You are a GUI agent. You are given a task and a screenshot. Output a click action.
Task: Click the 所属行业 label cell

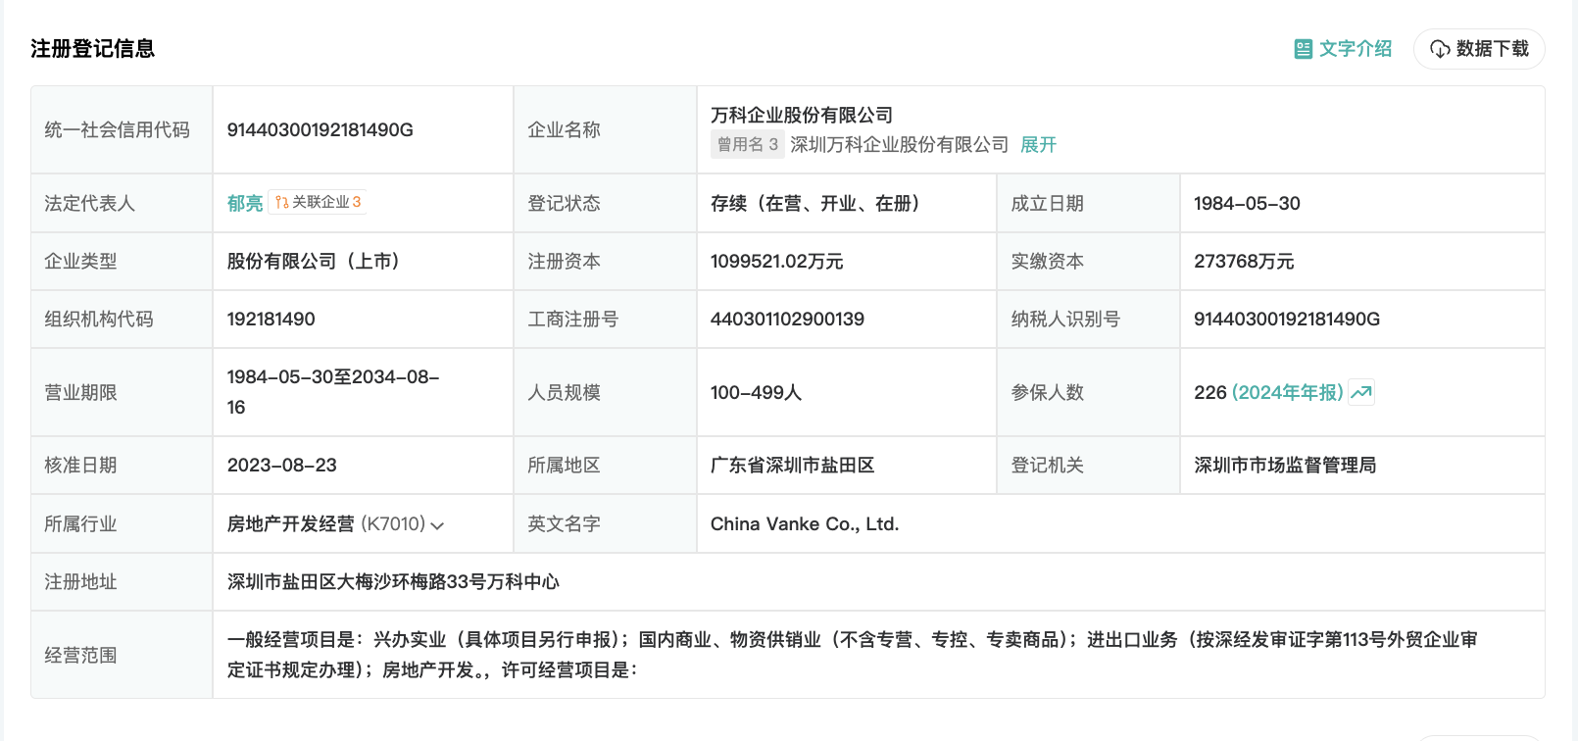[x=122, y=523]
